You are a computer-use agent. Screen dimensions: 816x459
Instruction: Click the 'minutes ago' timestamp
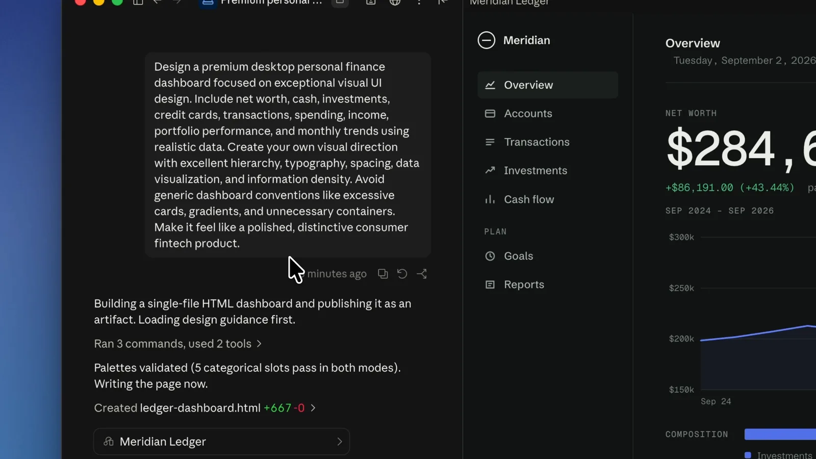coord(337,274)
